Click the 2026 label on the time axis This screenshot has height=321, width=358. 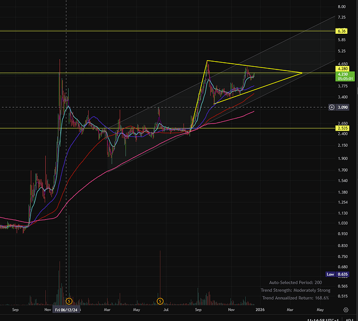260,309
